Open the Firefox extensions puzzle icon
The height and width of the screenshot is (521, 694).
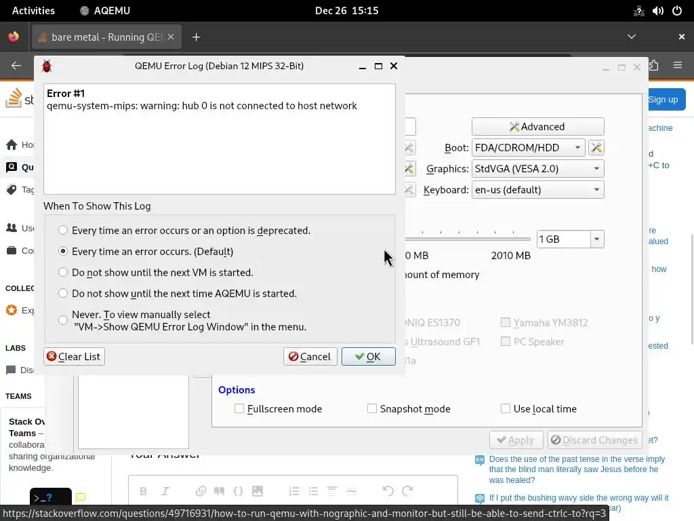tap(654, 66)
